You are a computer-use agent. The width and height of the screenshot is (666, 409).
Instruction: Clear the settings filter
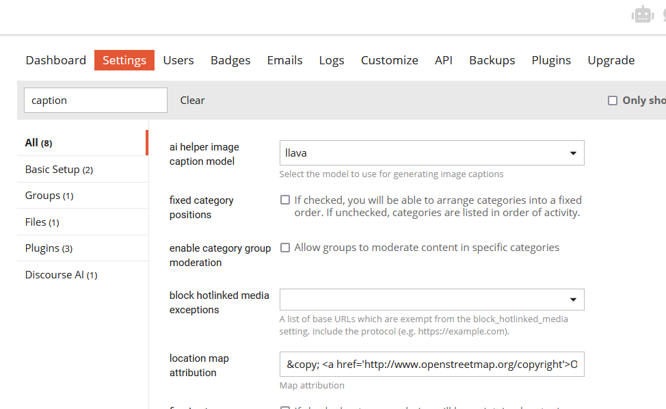pos(192,101)
